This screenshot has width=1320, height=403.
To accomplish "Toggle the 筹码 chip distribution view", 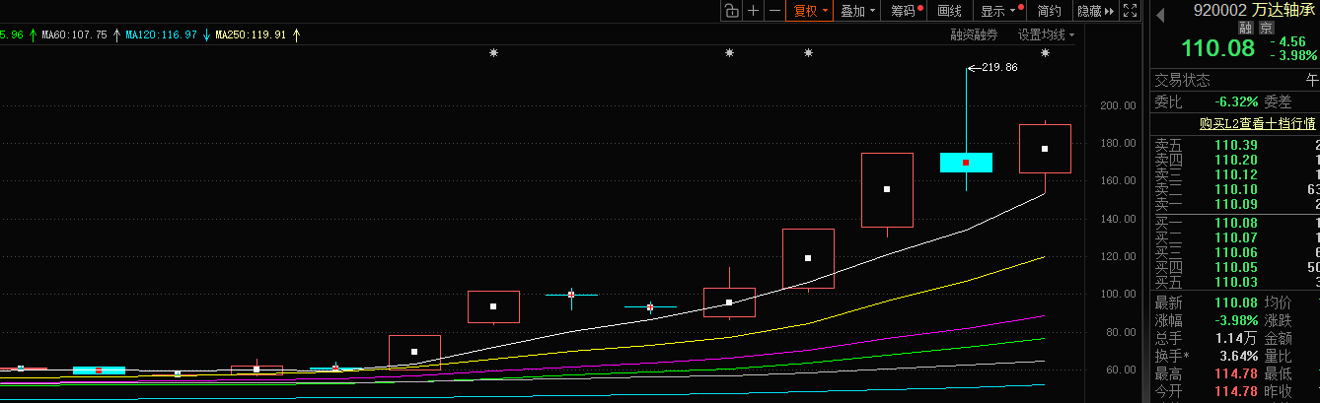I will click(x=906, y=11).
